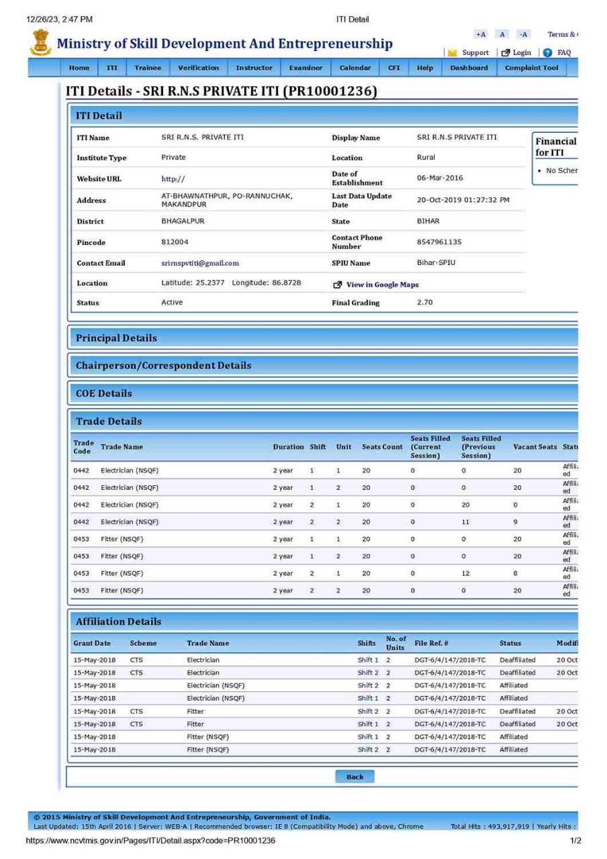Click the Trade Name header in Trade Details

tap(122, 447)
